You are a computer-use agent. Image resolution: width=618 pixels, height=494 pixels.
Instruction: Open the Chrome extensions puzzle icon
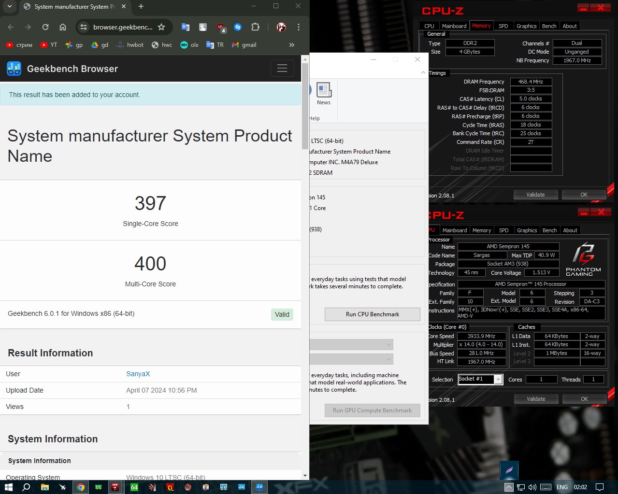(x=256, y=27)
